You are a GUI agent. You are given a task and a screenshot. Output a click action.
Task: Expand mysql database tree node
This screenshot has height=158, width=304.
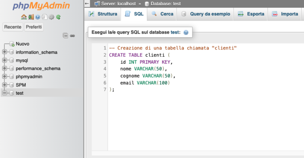[4, 60]
